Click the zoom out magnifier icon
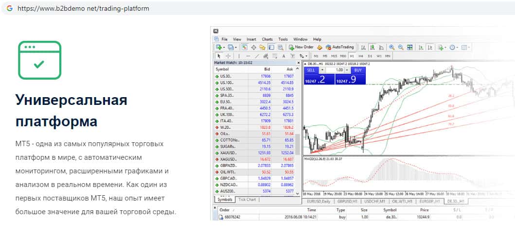Screen dimensions: 515x237 [x=401, y=47]
